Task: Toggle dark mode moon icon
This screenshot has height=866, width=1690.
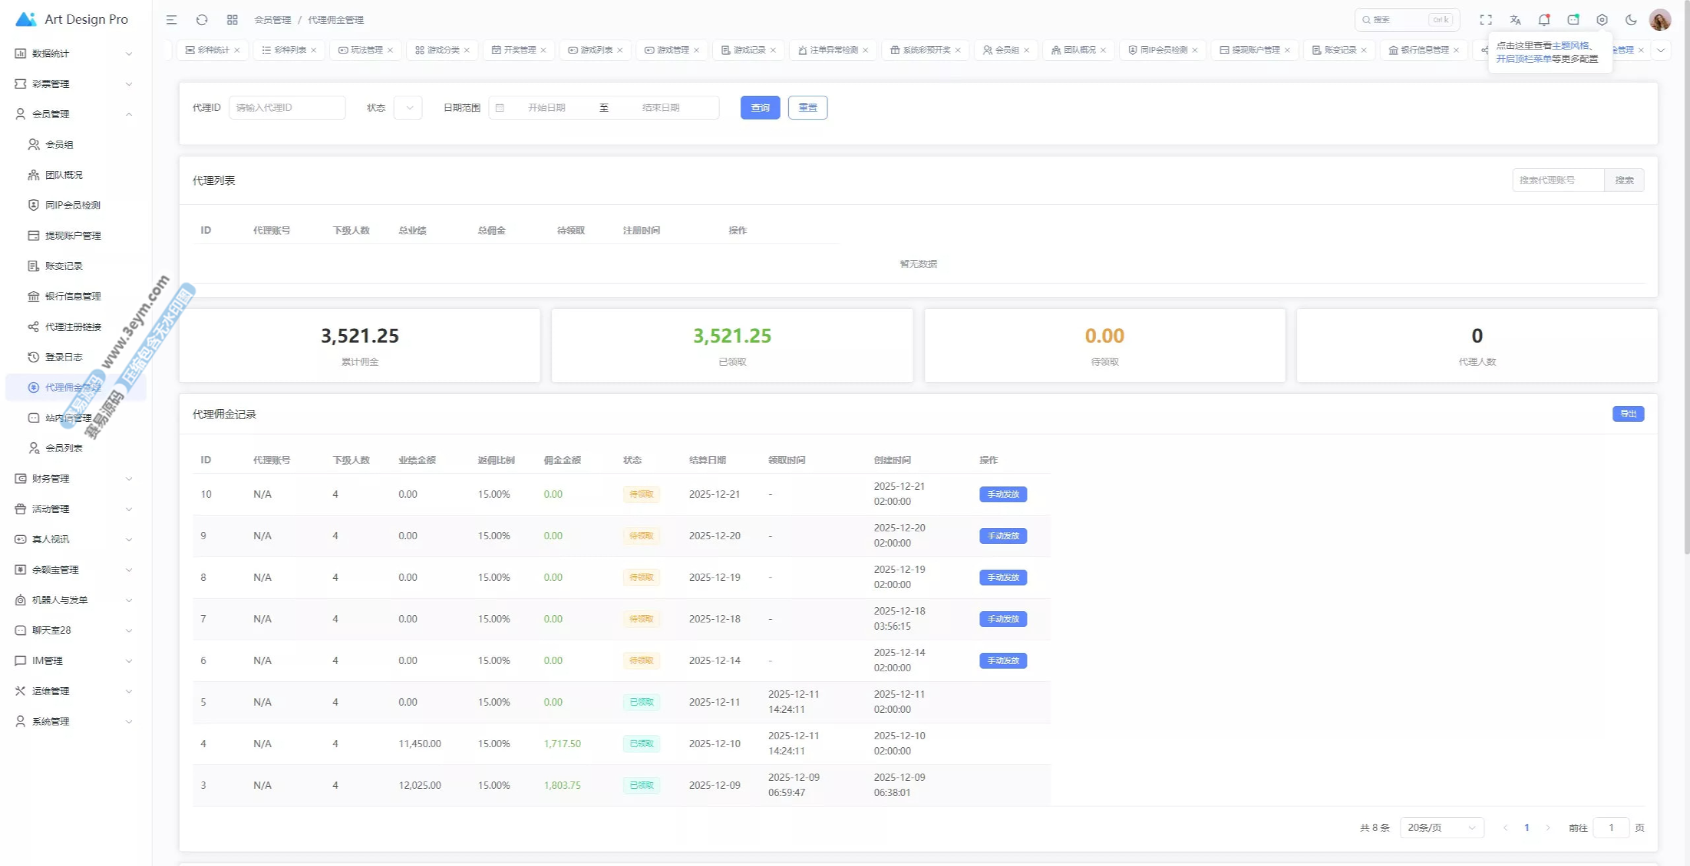Action: [x=1631, y=20]
